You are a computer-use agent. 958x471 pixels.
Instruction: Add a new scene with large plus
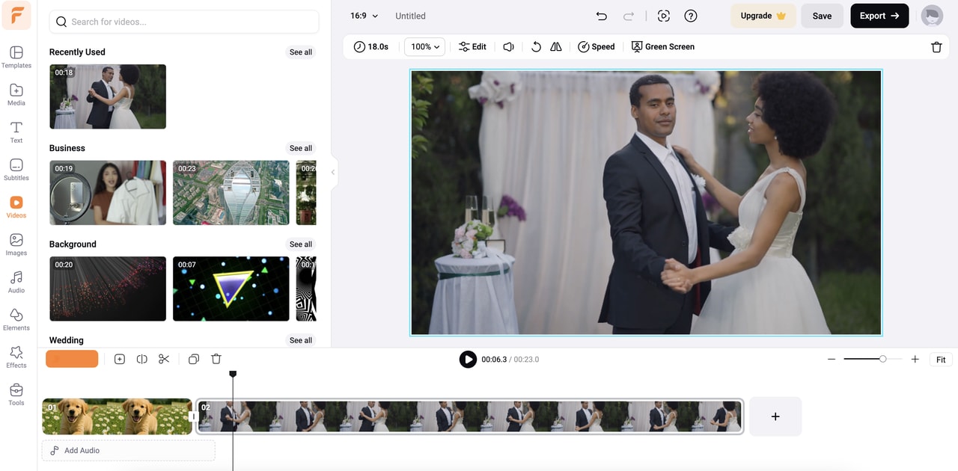pyautogui.click(x=775, y=416)
